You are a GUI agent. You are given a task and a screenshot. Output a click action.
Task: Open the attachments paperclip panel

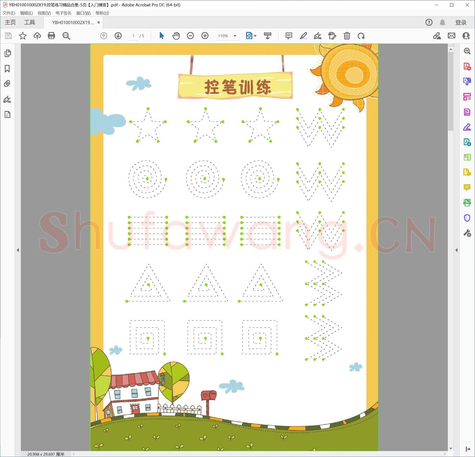coord(7,84)
